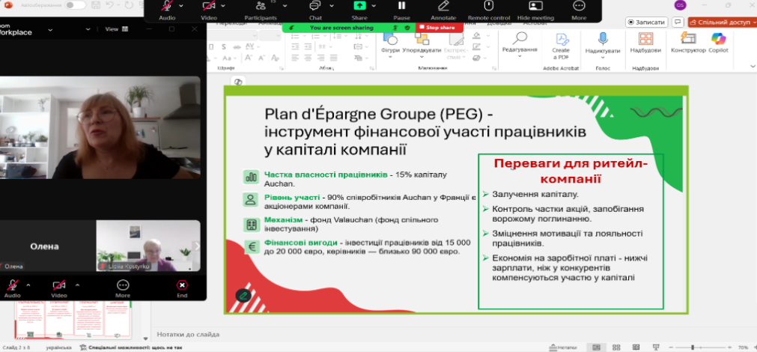Expand Video options arrow in Zoom sharing toolbar

tap(223, 6)
